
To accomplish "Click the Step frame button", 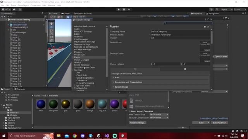I will click(129, 9).
